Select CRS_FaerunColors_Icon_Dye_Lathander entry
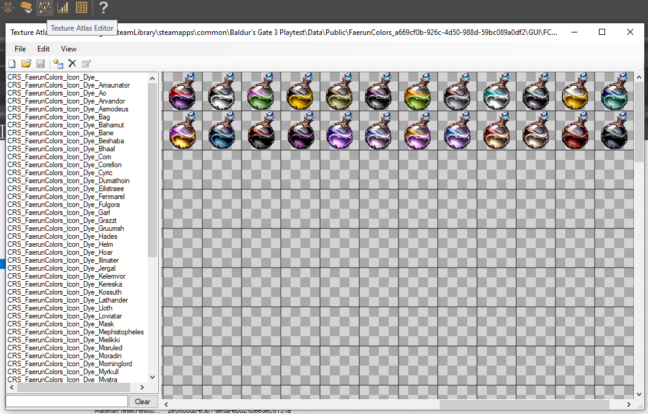 68,300
